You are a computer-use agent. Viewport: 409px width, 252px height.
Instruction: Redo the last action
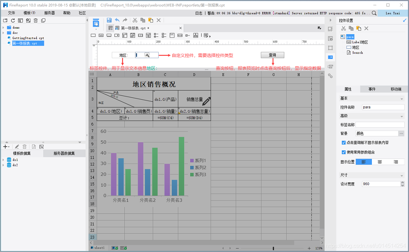(x=125, y=20)
